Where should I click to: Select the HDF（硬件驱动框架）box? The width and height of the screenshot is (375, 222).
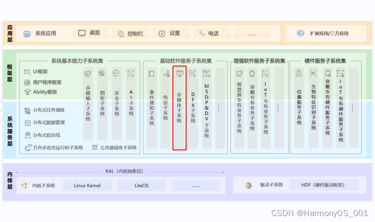tap(324, 185)
